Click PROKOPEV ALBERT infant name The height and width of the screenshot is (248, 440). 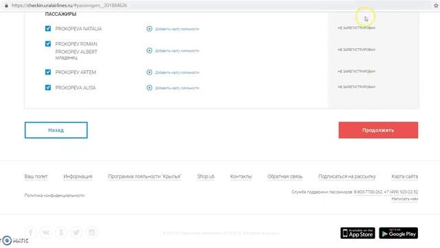tap(76, 52)
